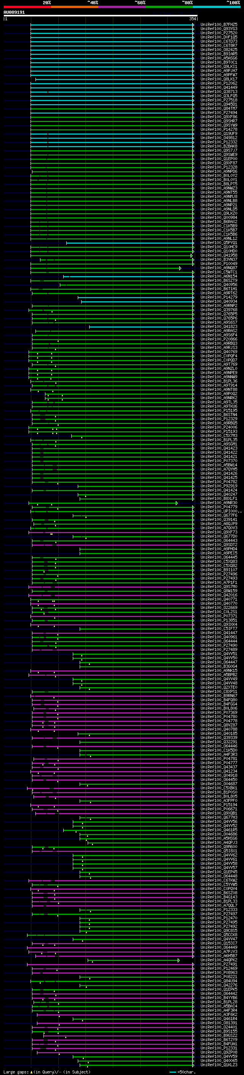The height and width of the screenshot is (1075, 244).
Task: Click the cyan alignment bar for UniRef100_Q41823
Action: pos(141,327)
